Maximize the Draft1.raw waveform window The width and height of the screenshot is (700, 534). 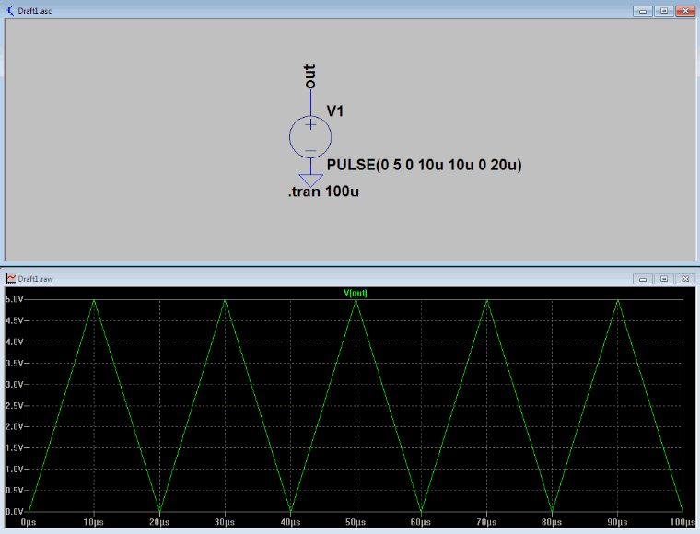[x=664, y=279]
